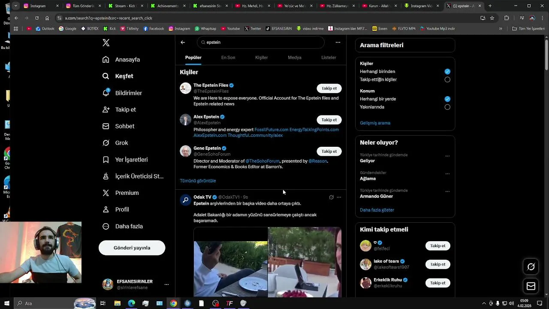Click the browser home button
The height and width of the screenshot is (309, 549).
[x=47, y=18]
